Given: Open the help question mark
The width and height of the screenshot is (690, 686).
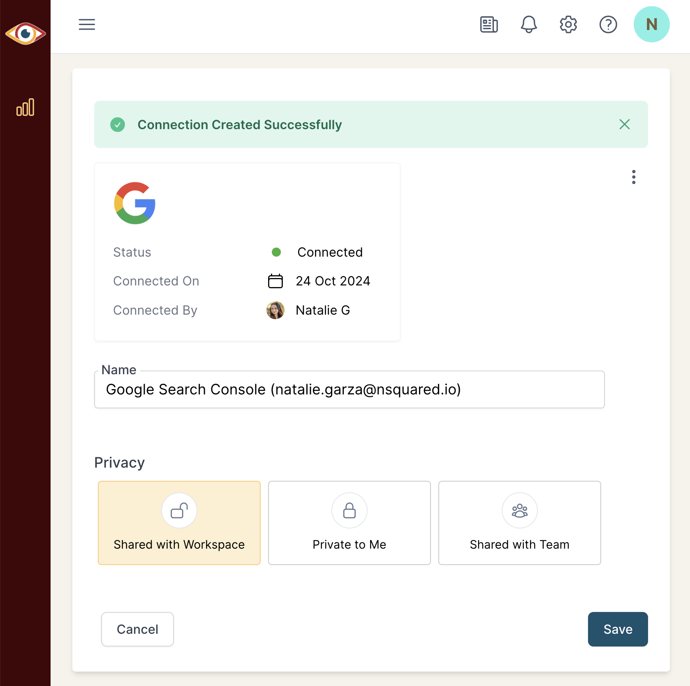Looking at the screenshot, I should point(608,25).
